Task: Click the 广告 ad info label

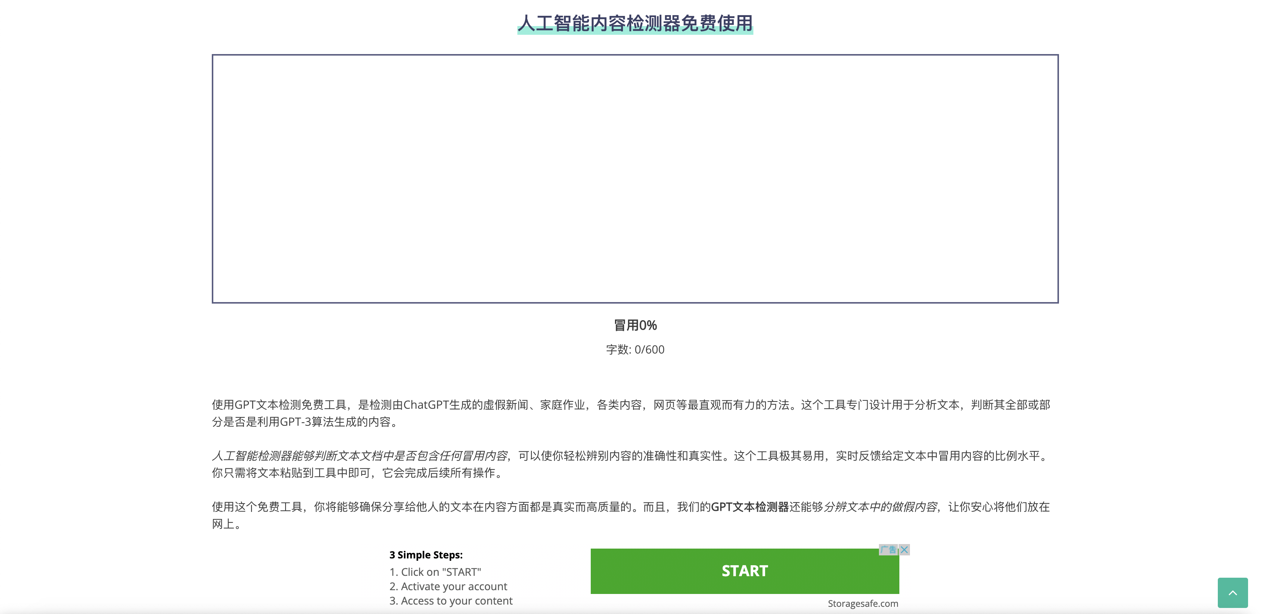Action: pyautogui.click(x=888, y=549)
